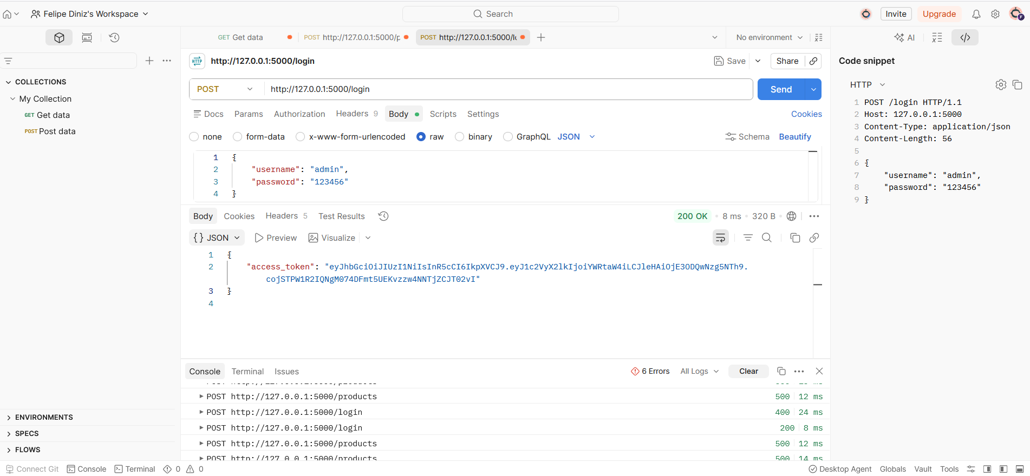Viewport: 1030px width, 476px height.
Task: Collapse the My Collection folder
Action: tap(12, 99)
